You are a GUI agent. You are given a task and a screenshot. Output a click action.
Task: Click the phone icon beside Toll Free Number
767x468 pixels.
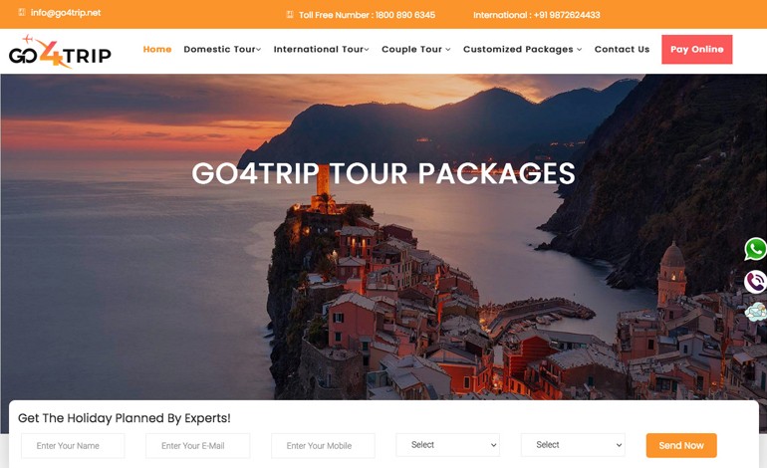(290, 15)
